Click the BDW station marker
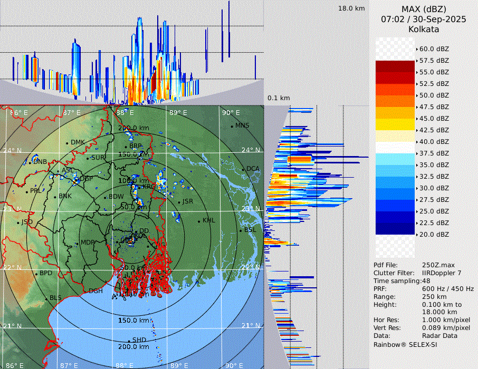 pyautogui.click(x=105, y=197)
